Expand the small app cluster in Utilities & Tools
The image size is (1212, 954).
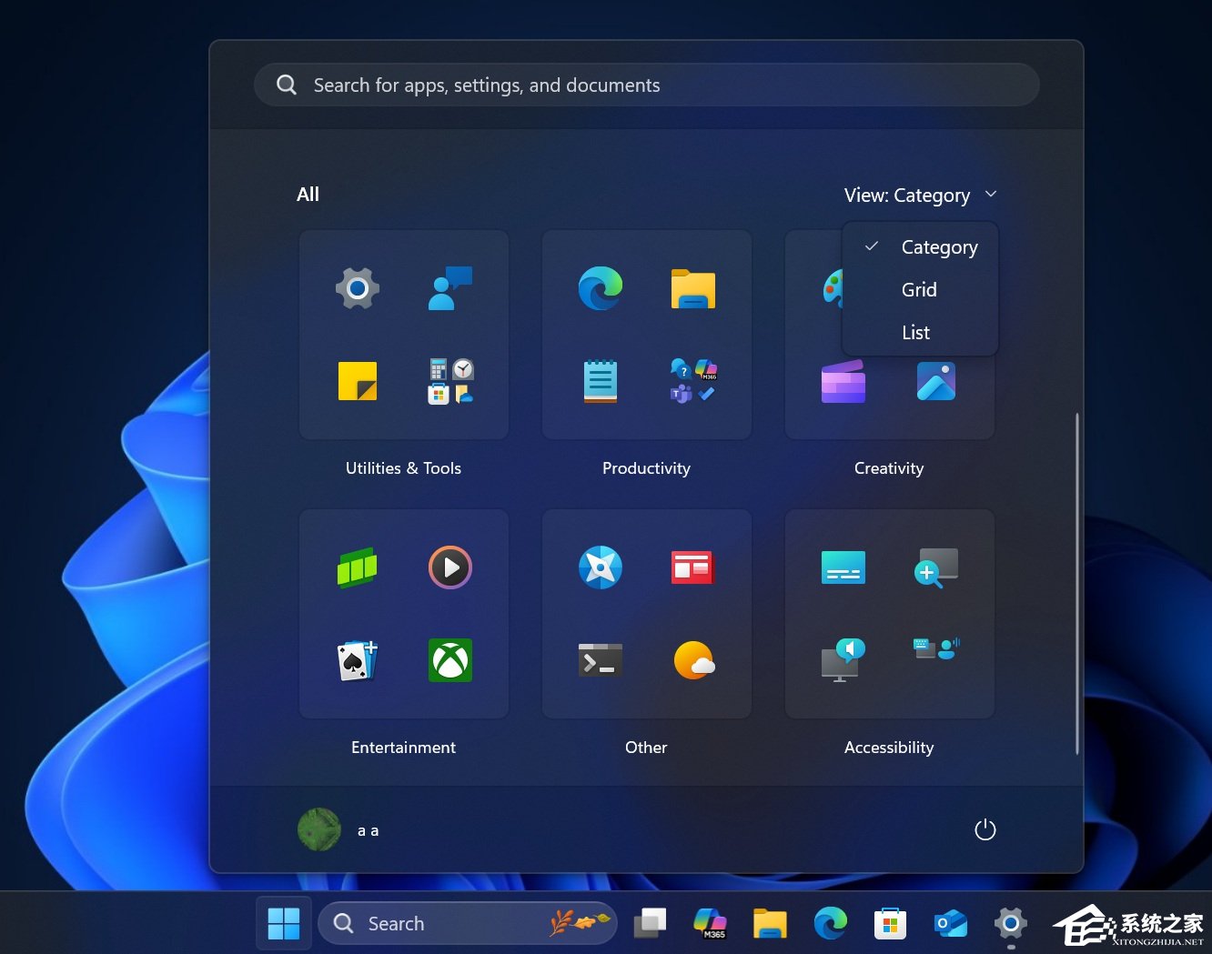[450, 381]
